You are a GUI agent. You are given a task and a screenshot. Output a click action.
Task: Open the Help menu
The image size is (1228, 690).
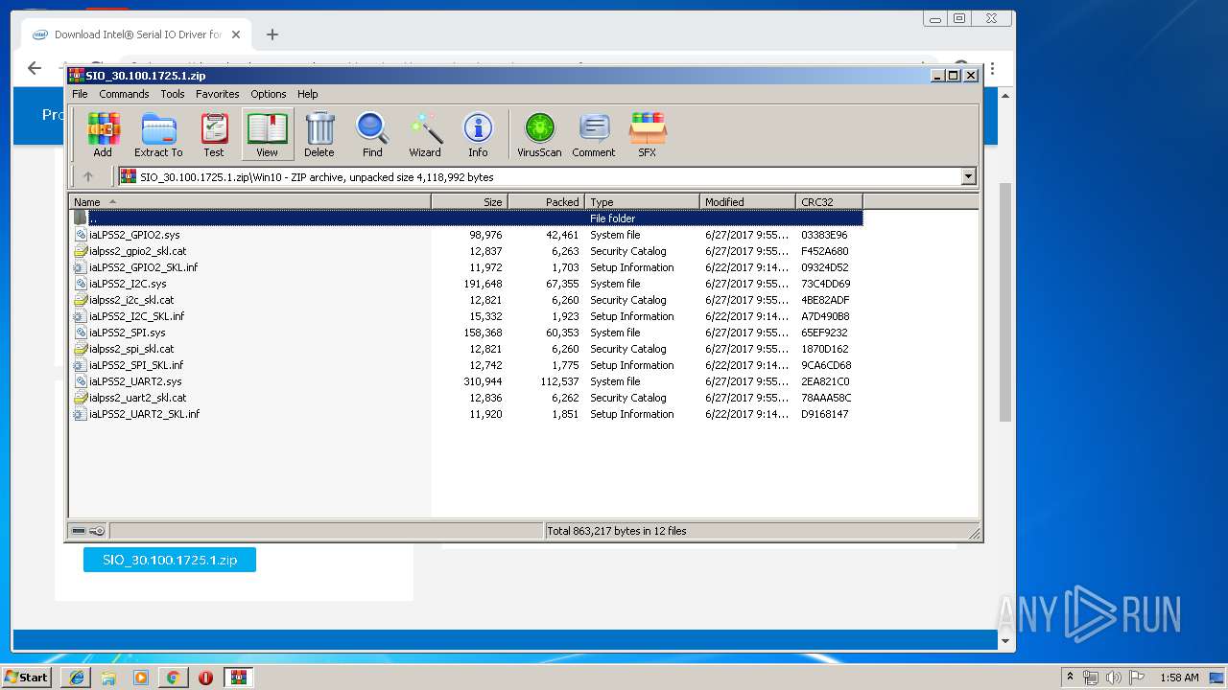[x=307, y=94]
